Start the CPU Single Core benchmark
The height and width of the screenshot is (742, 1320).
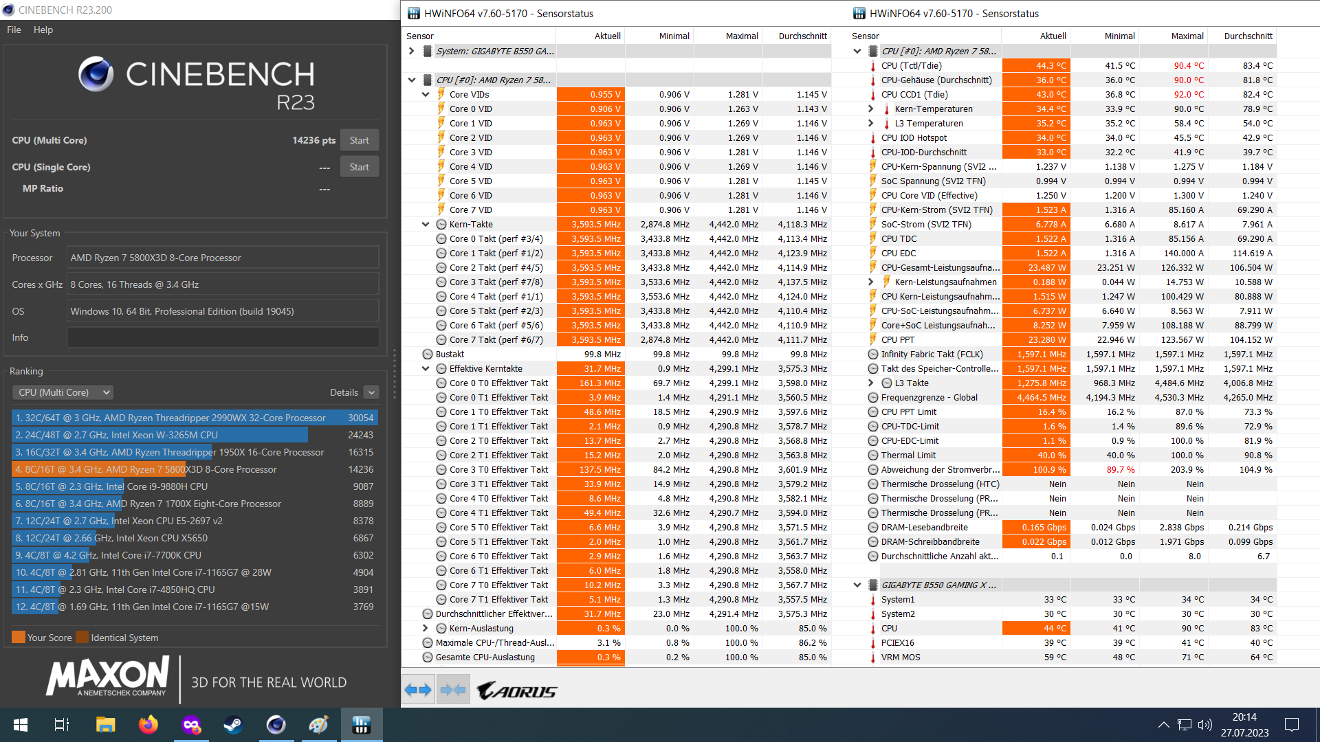[x=359, y=167]
